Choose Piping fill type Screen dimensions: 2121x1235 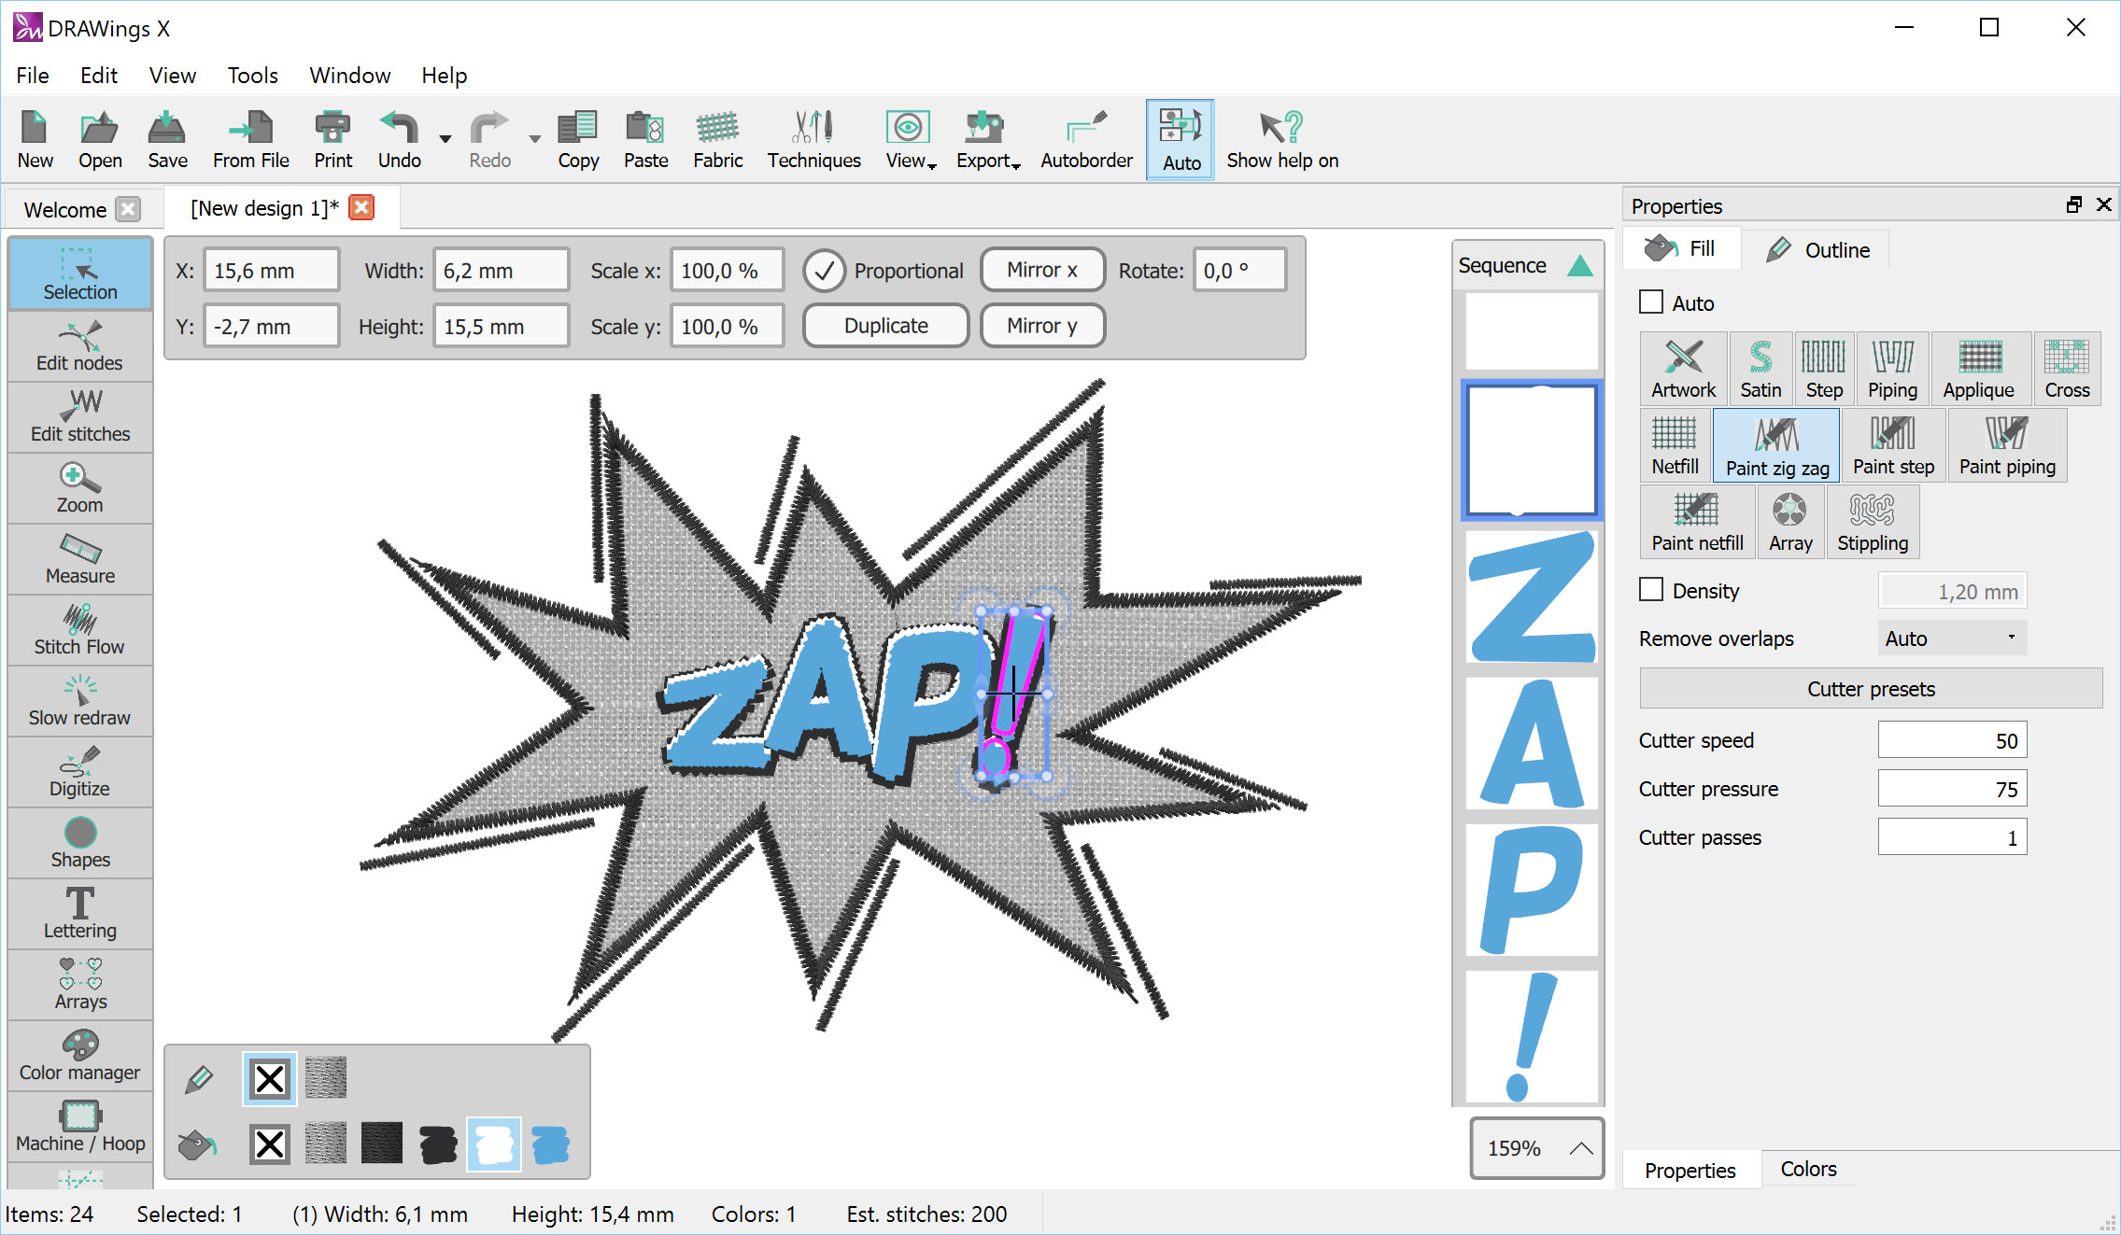coord(1892,369)
